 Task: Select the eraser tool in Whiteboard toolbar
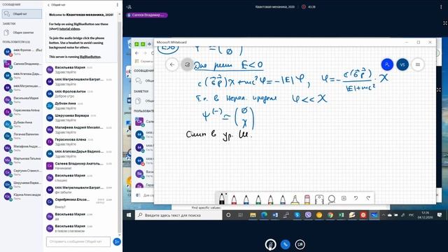pos(307,199)
